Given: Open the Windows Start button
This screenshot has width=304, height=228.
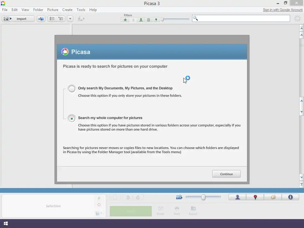Looking at the screenshot, I should tap(6, 223).
